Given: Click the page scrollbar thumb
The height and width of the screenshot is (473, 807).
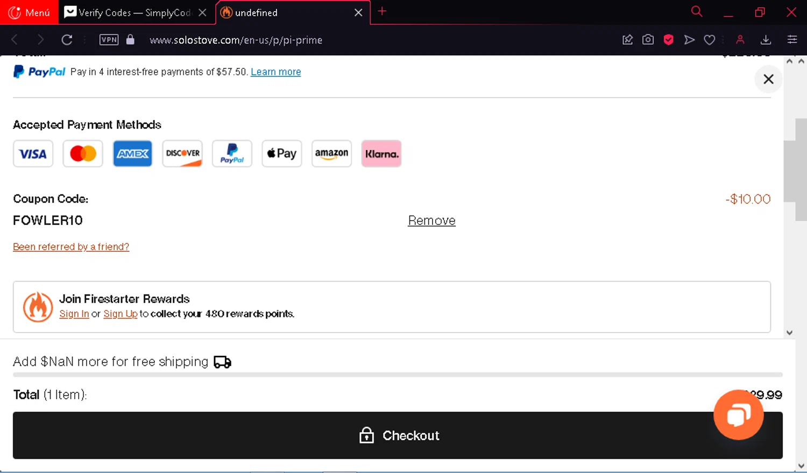Looking at the screenshot, I should tap(801, 170).
